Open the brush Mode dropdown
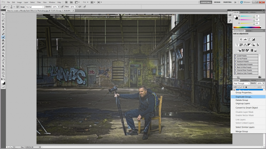This screenshot has width=266, height=149. coord(35,7)
